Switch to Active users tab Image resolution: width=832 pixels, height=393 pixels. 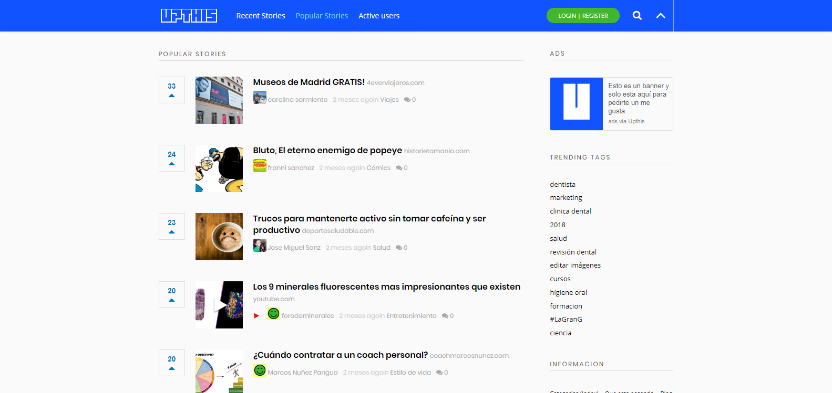coord(379,16)
